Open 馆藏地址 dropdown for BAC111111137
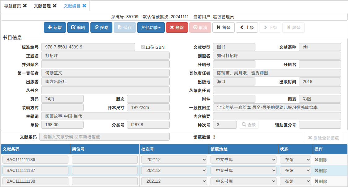This screenshot has height=187, width=348. coord(243,170)
